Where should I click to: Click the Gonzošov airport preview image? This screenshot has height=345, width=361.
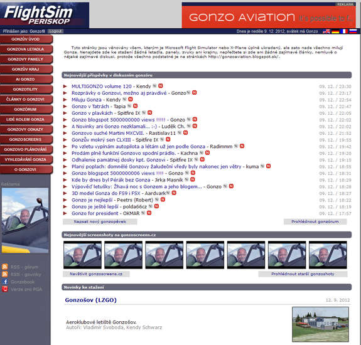[320, 324]
